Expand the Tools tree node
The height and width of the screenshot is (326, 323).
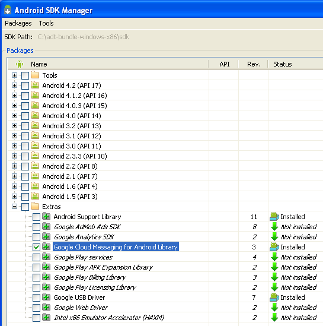point(15,75)
